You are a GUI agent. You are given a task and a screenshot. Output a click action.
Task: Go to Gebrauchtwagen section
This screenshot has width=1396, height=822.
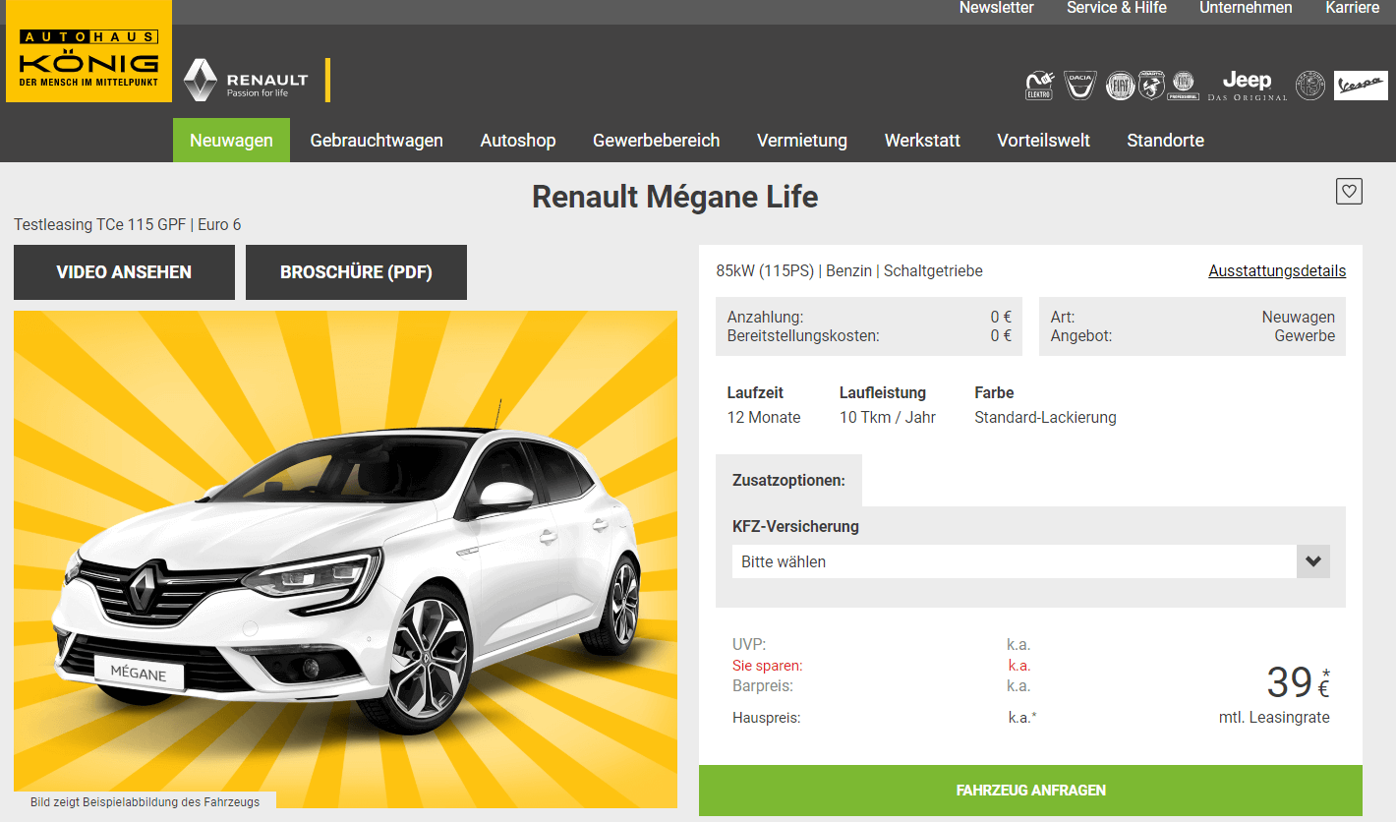(377, 141)
